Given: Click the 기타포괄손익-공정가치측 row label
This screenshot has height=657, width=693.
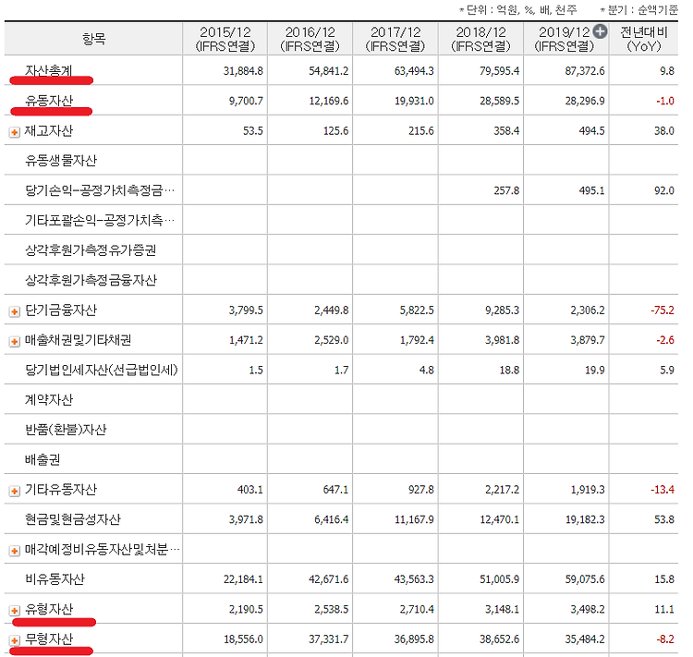Looking at the screenshot, I should pos(100,220).
